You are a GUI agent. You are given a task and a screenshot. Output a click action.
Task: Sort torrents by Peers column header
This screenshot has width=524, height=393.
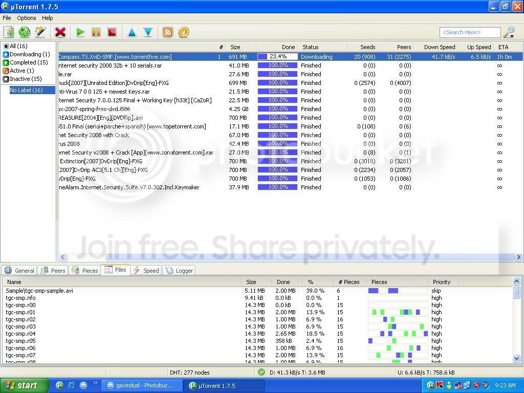tap(396, 47)
